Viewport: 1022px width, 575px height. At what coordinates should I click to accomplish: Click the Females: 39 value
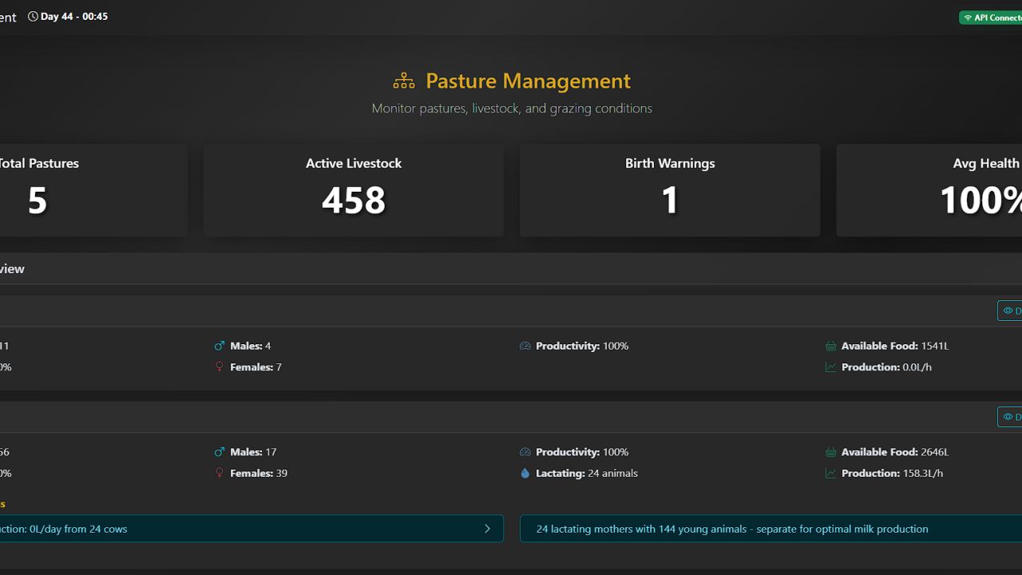click(259, 474)
